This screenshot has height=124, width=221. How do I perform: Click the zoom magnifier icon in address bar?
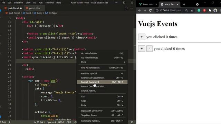(x=186, y=10)
